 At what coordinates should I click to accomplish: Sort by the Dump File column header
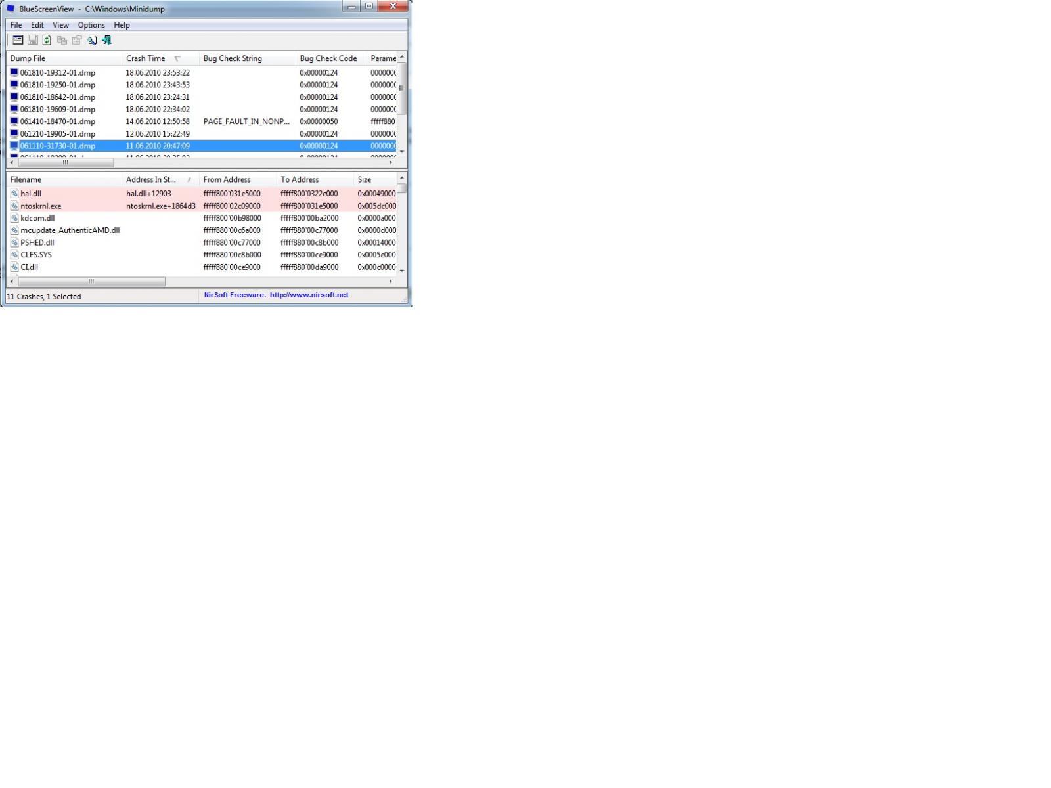(x=64, y=58)
